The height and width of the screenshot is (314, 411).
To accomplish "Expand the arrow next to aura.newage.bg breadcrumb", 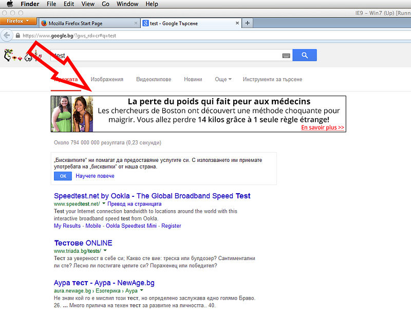I will click(x=142, y=290).
